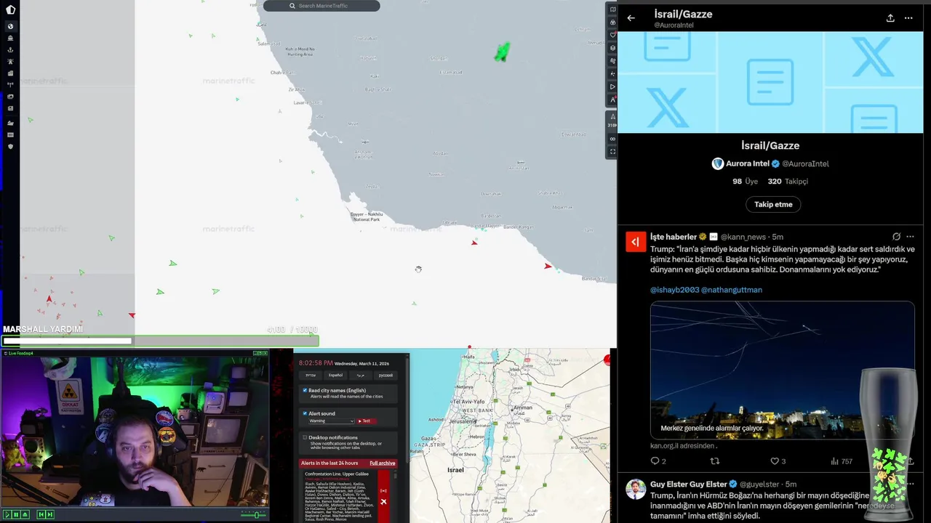Click the filters circles icon on map toolbar
The height and width of the screenshot is (523, 931).
coord(612,23)
